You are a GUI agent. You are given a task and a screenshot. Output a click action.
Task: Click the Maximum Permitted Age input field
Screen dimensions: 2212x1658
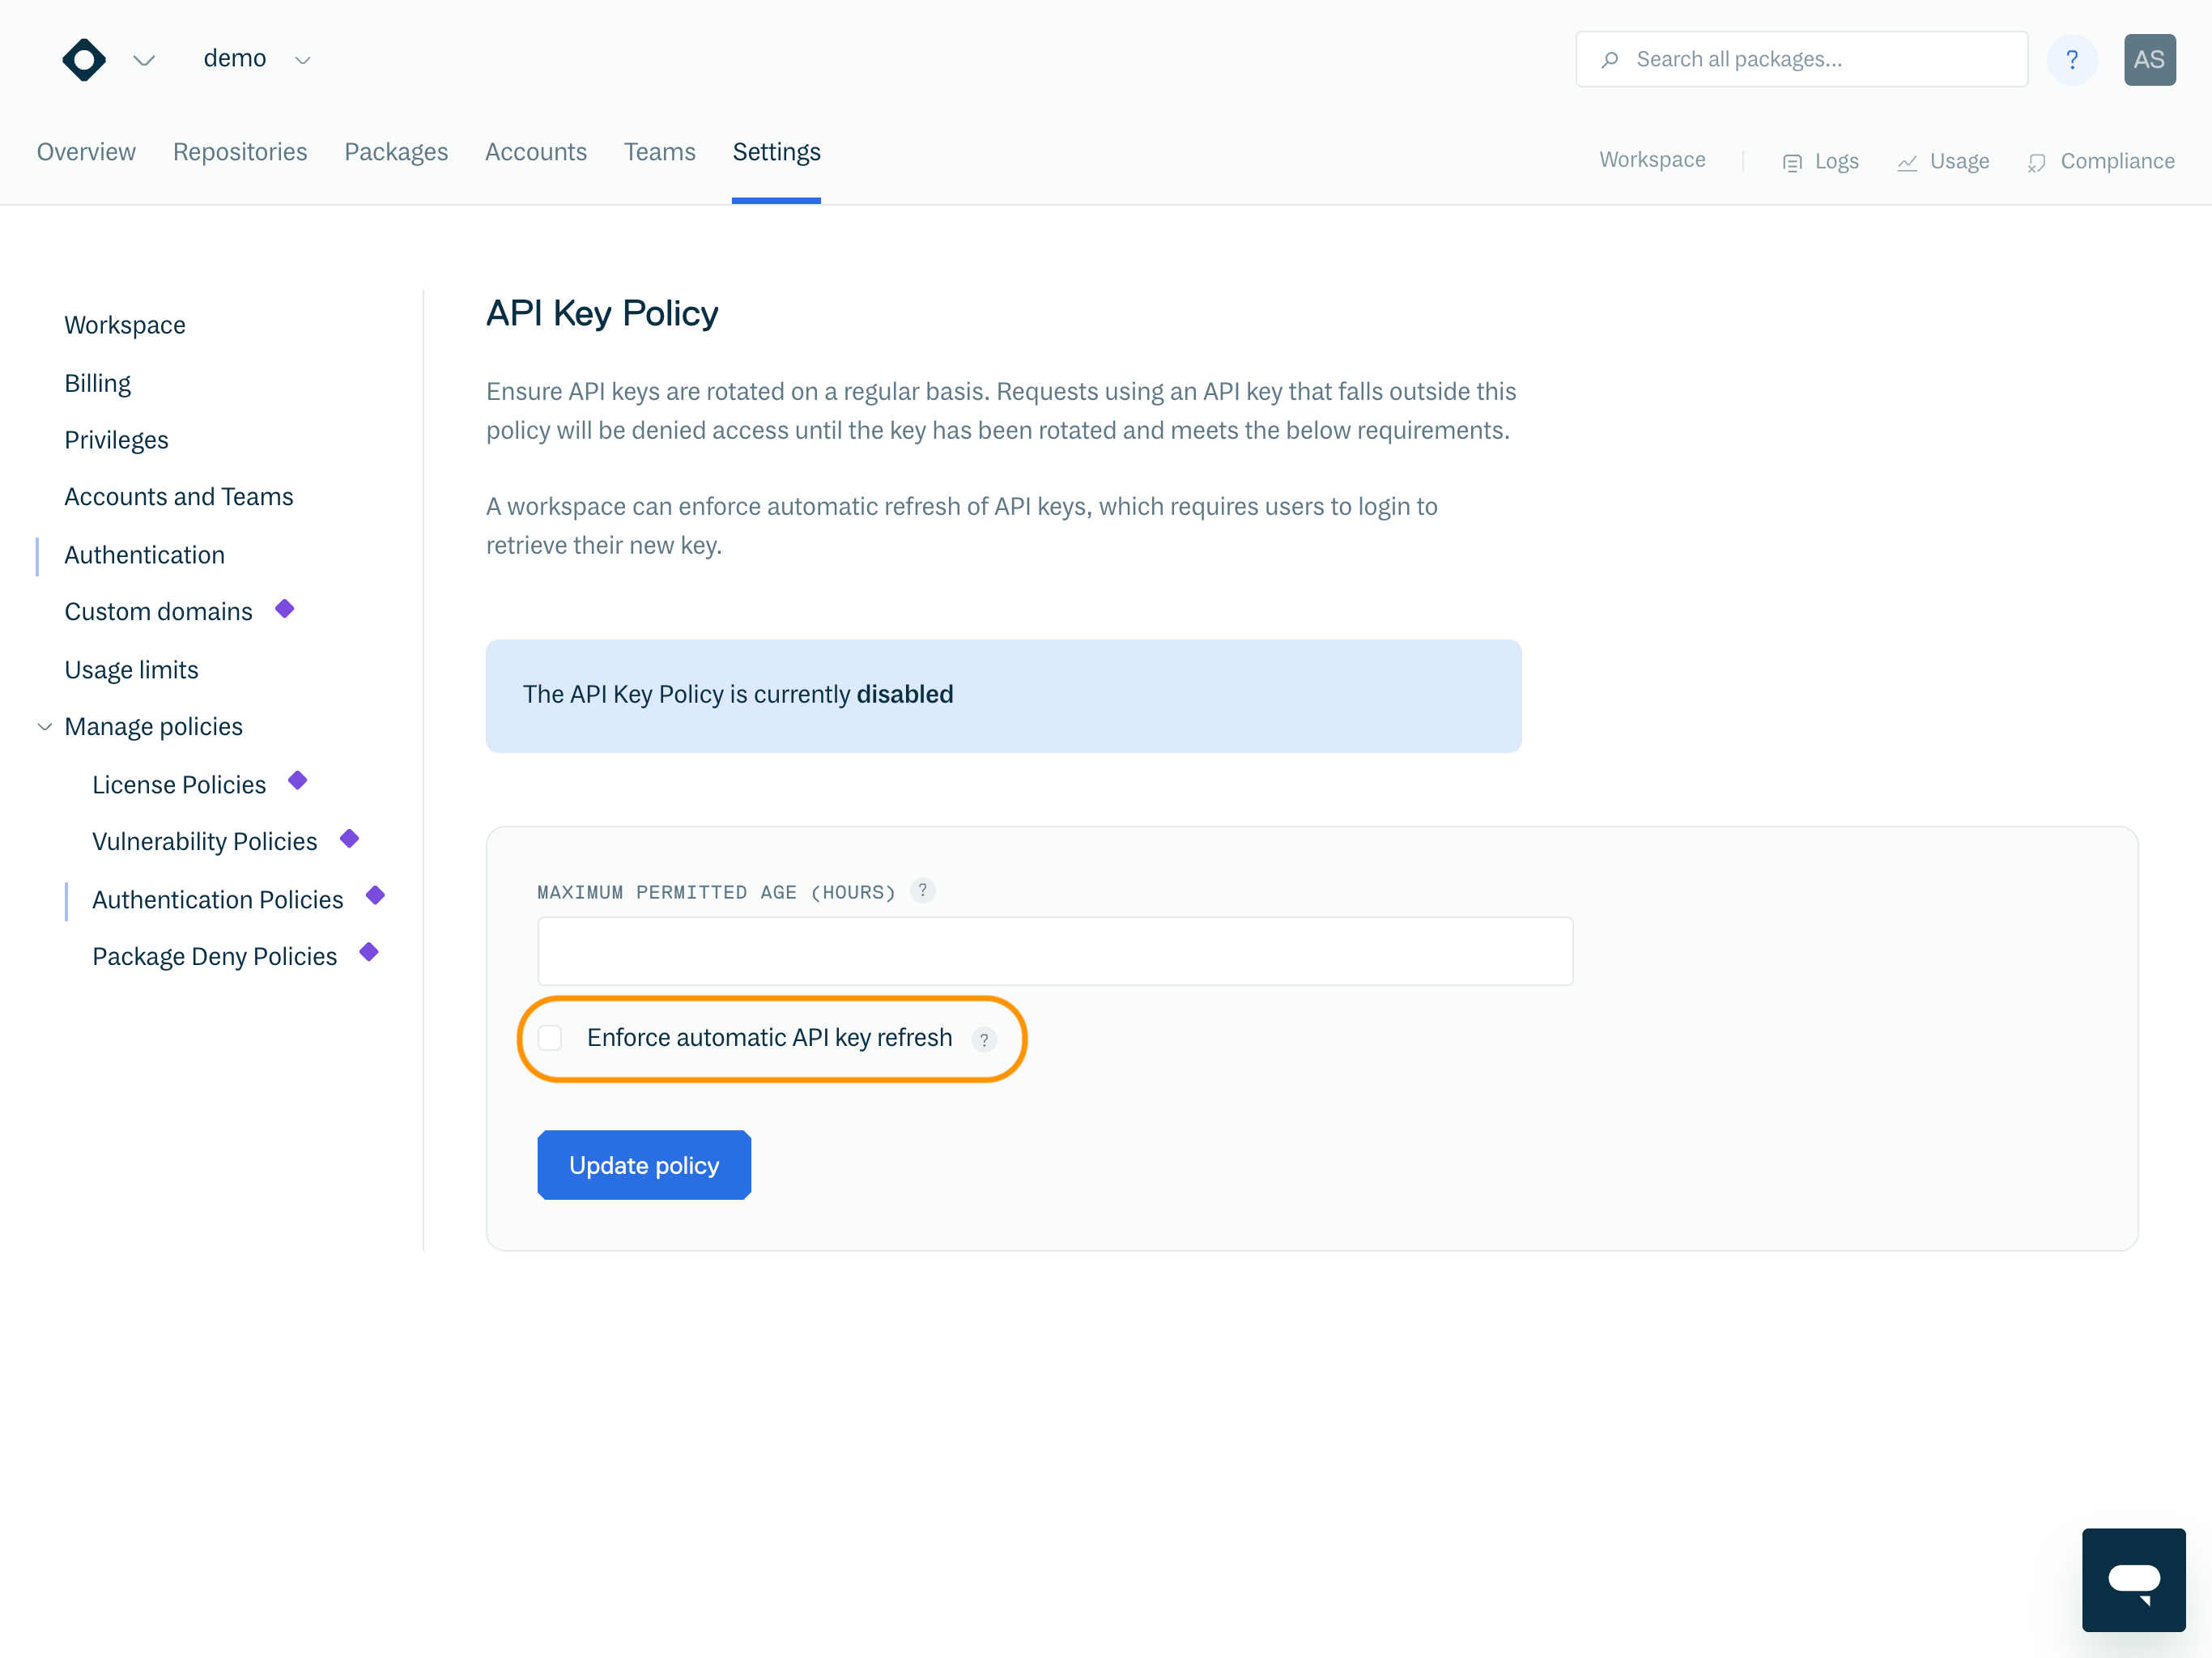[x=1053, y=949]
